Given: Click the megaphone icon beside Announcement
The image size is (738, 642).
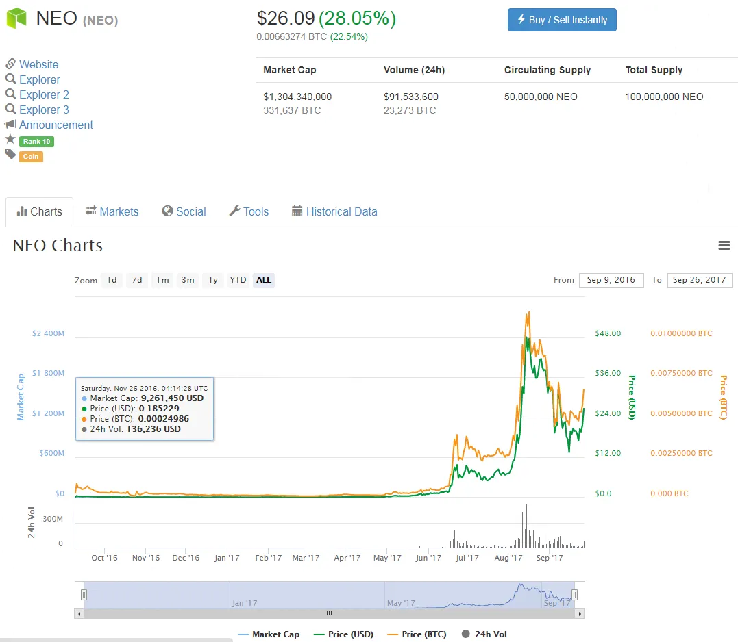Looking at the screenshot, I should [10, 124].
